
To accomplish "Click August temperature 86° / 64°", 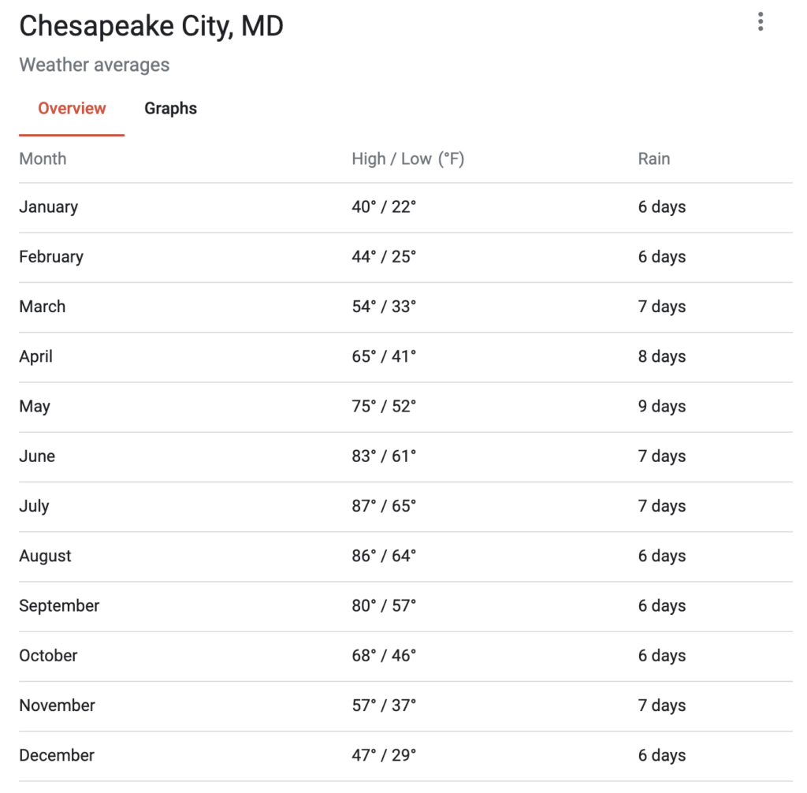I will 384,556.
